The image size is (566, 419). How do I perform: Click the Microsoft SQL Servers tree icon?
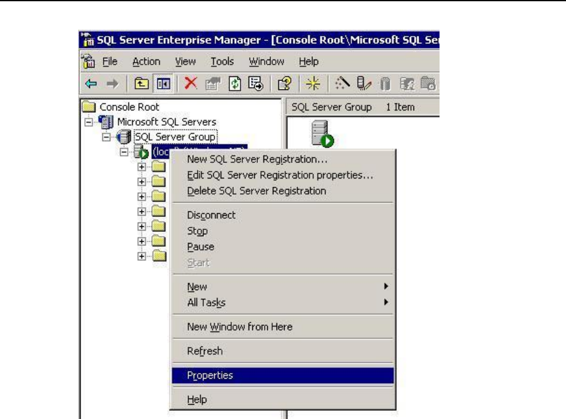tap(106, 122)
